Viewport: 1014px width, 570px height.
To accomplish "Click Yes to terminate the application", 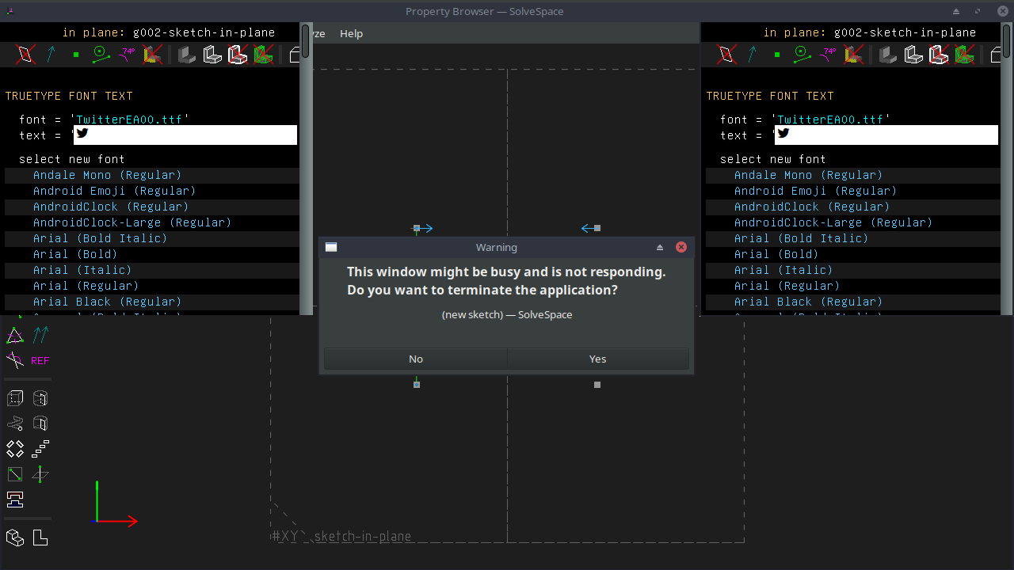I will pos(598,359).
